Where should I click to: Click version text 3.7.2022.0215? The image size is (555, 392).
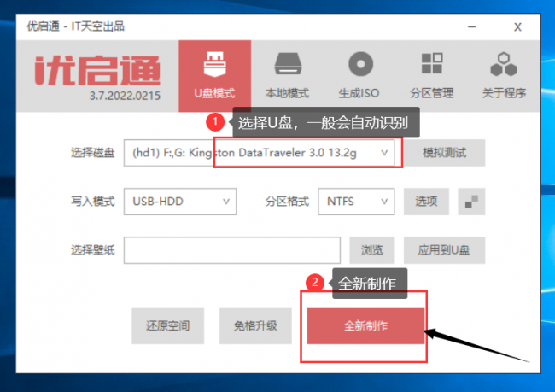tap(125, 96)
